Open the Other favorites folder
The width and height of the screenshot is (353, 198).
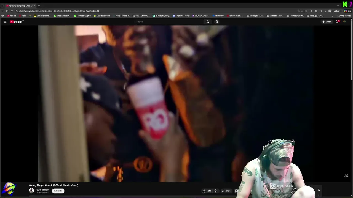[x=344, y=16]
